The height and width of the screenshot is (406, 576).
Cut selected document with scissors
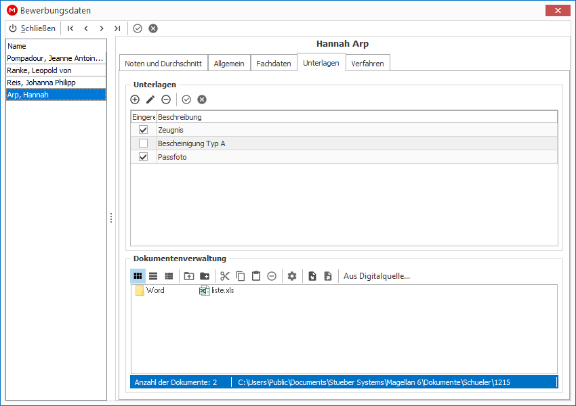point(225,276)
